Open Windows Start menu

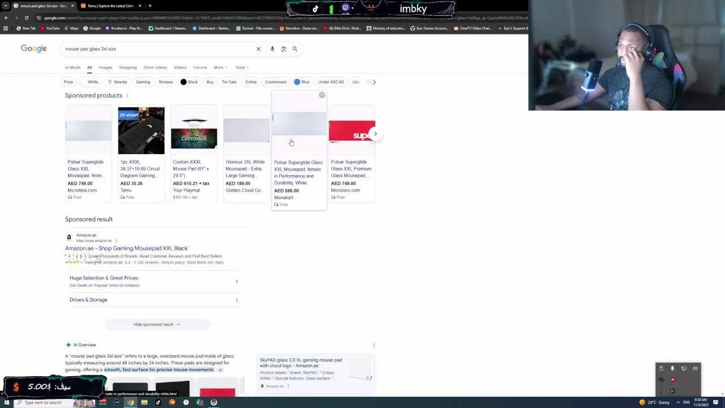coord(7,402)
